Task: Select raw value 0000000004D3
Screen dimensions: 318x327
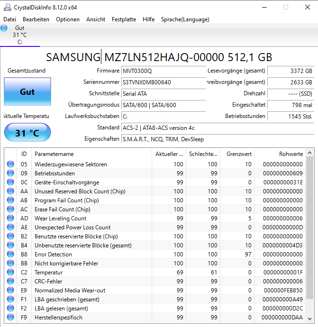Action: [282, 245]
